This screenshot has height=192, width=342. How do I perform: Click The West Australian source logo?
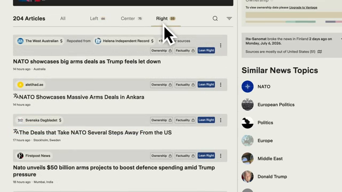[20, 41]
